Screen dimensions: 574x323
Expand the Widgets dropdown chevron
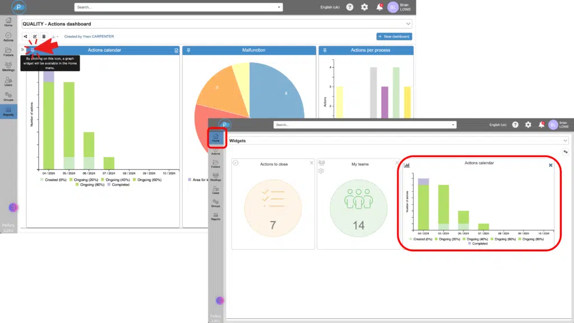tap(564, 141)
